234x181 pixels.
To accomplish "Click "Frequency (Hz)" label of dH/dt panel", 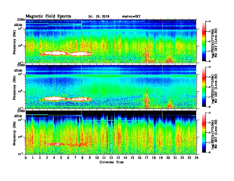I will (x=14, y=42).
